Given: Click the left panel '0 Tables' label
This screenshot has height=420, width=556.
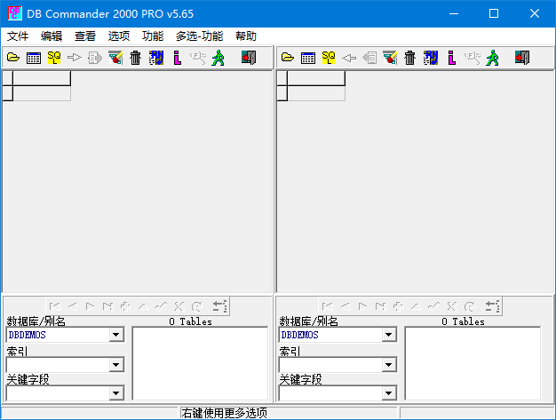Looking at the screenshot, I should coord(190,321).
